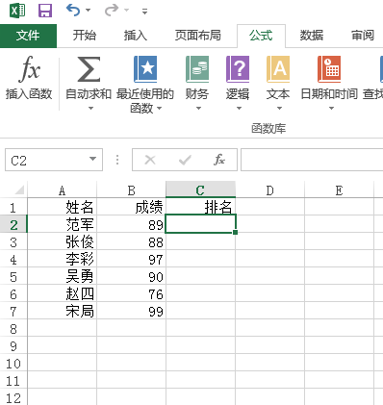Select row 7 header
This screenshot has width=383, height=405.
tap(13, 312)
